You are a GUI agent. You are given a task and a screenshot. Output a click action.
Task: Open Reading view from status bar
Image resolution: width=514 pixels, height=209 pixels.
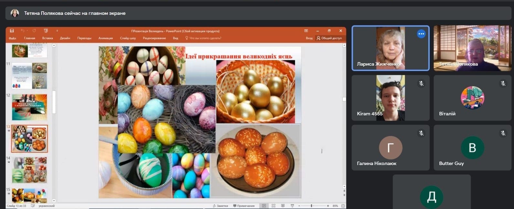click(x=283, y=206)
